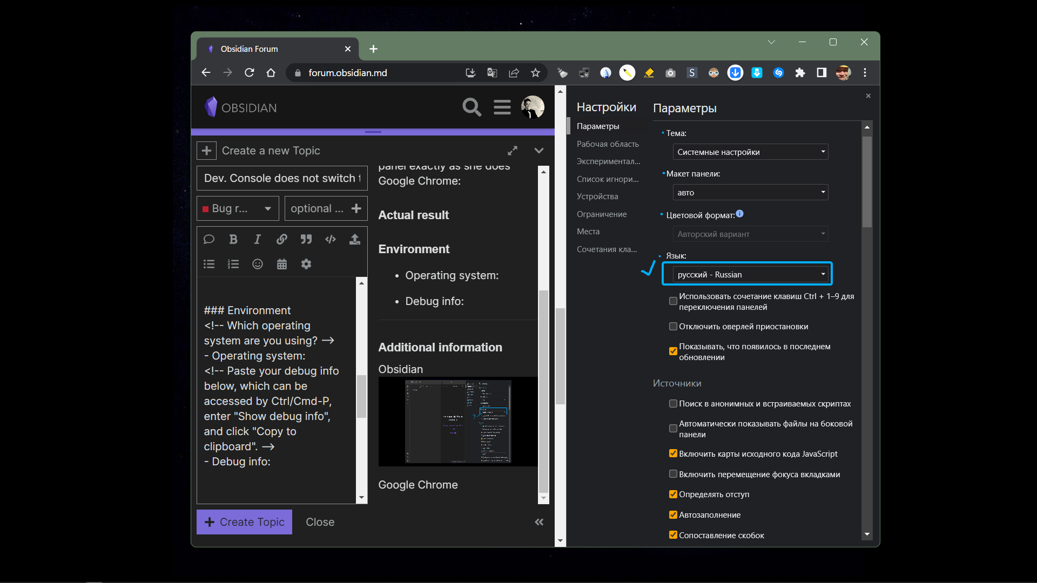Open the Тема dropdown 'Системные настройки'
Viewport: 1037px width, 583px height.
[750, 152]
